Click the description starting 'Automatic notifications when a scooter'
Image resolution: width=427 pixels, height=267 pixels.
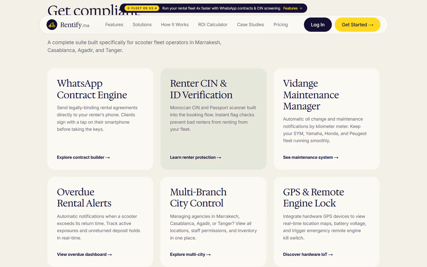(98, 227)
